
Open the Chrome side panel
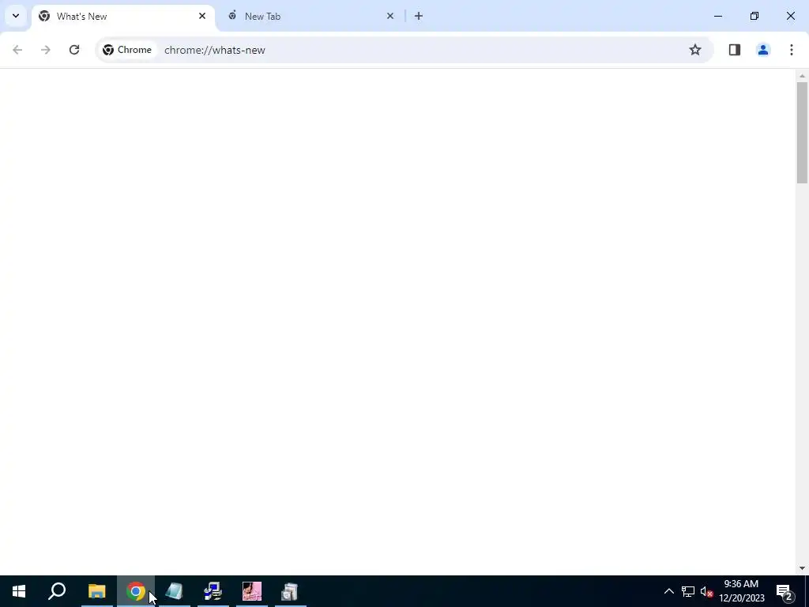(x=735, y=50)
